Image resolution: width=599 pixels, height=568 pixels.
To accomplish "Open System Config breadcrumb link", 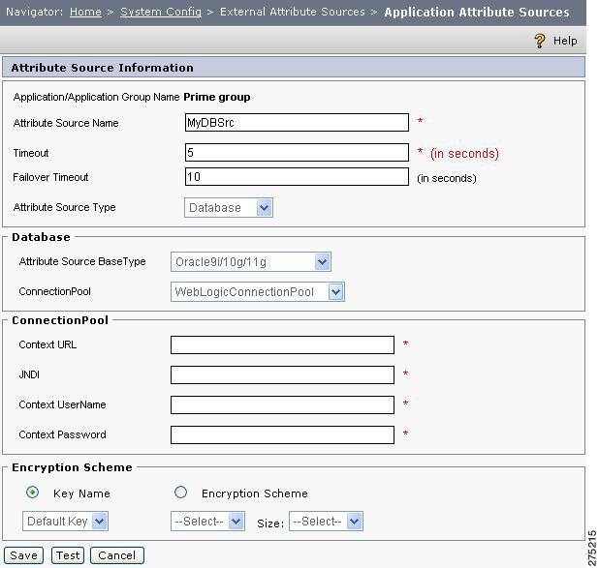I will 161,12.
